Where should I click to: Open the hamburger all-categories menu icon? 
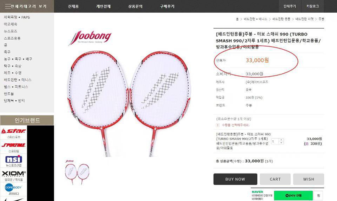(x=8, y=6)
